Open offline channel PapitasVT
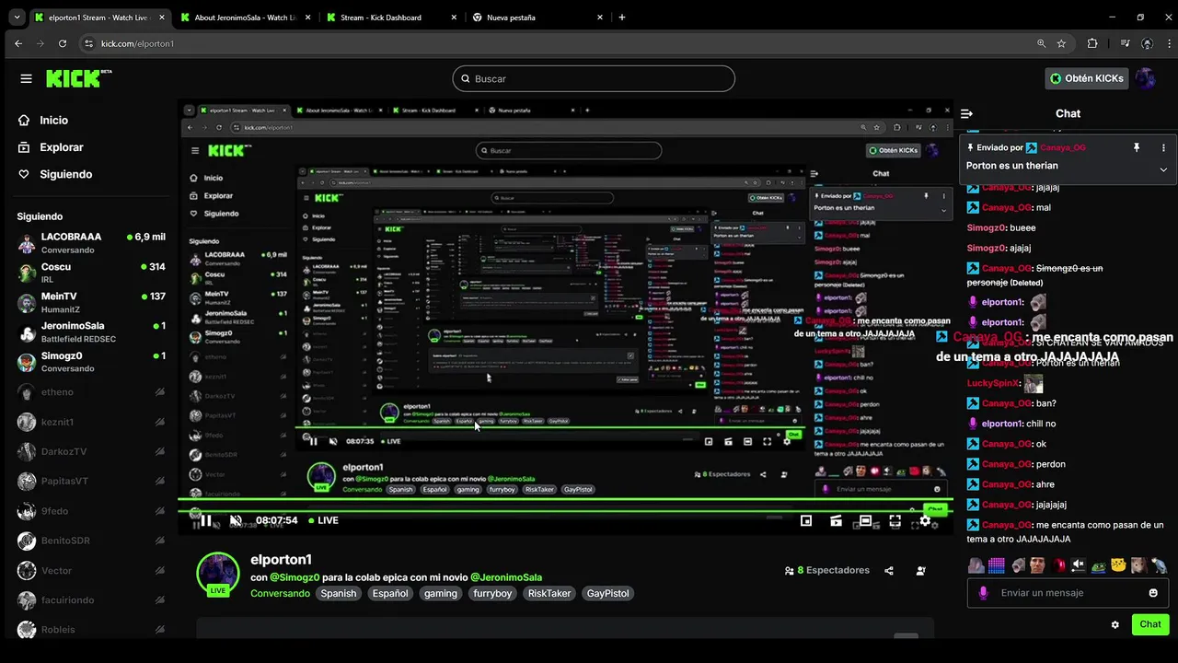 click(x=90, y=481)
